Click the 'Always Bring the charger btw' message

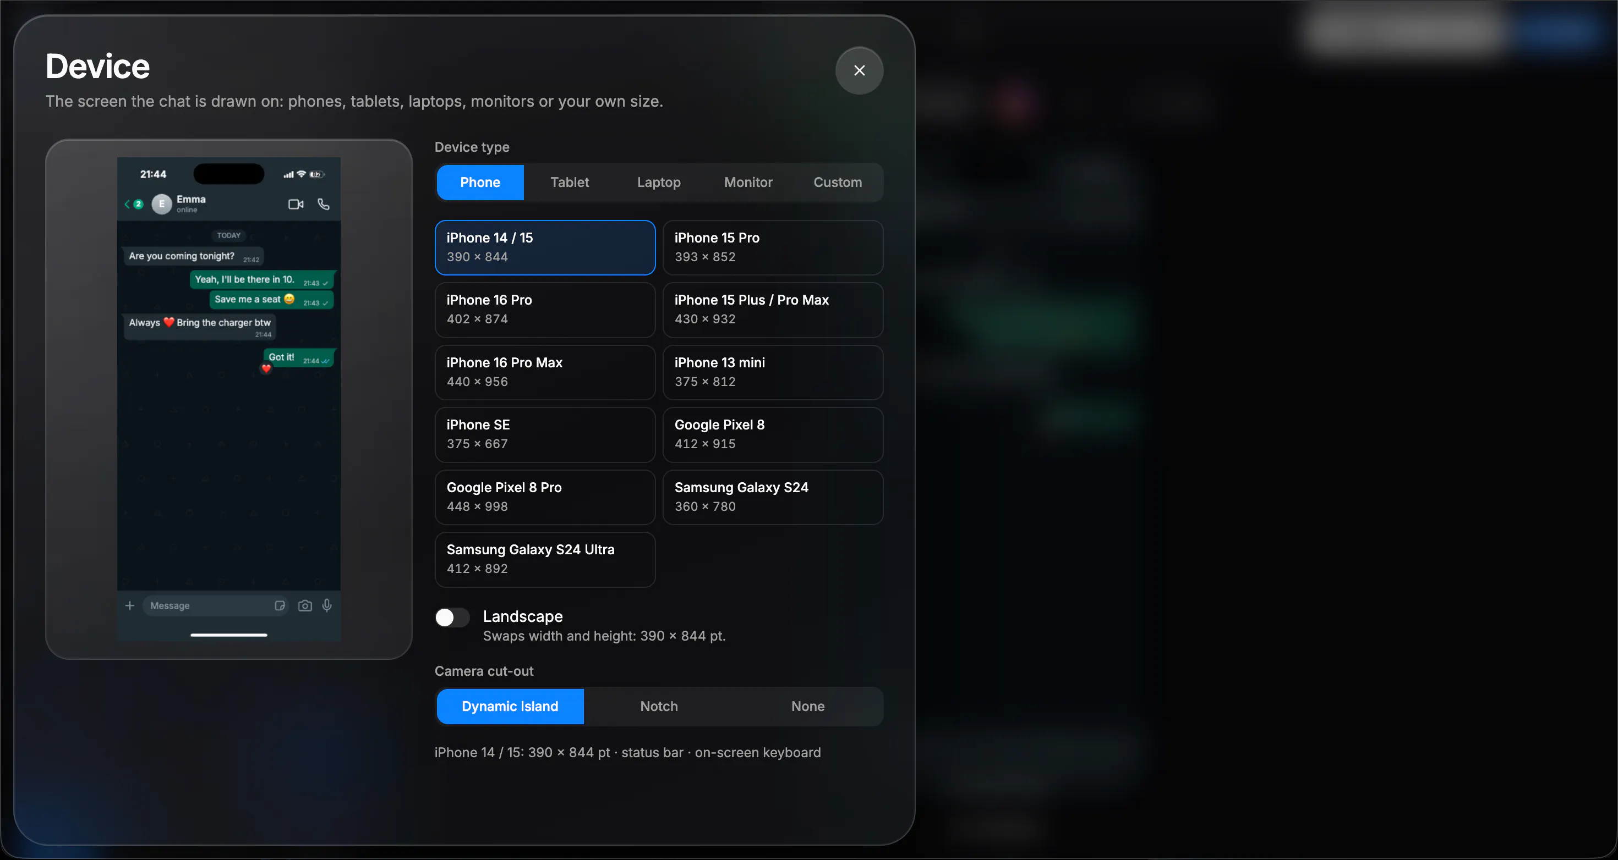(x=200, y=327)
